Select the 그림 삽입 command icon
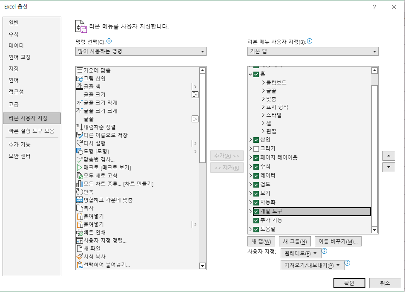 click(x=80, y=78)
